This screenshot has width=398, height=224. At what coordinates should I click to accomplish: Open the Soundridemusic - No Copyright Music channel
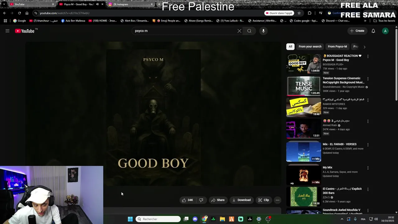click(x=344, y=87)
